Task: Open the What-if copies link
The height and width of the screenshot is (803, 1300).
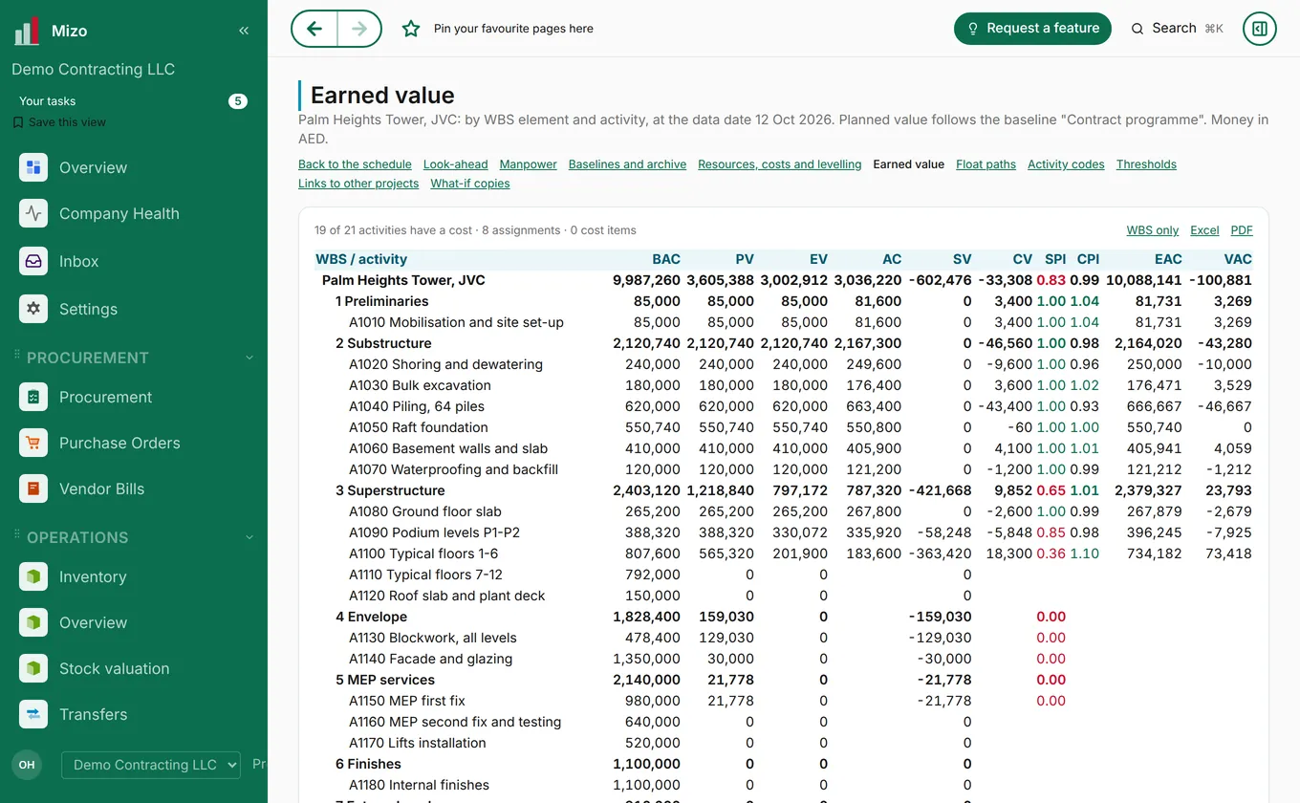Action: pos(470,184)
